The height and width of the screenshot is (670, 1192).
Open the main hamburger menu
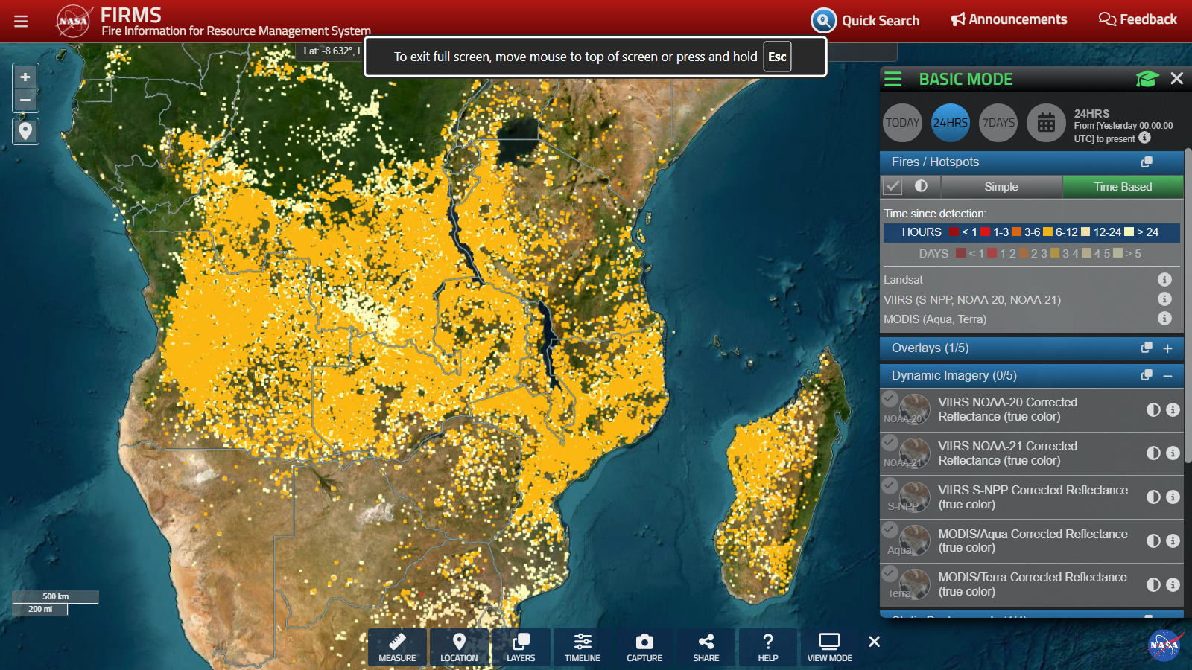point(21,22)
